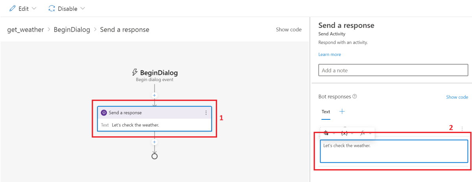Open the response text more options menu
This screenshot has height=182, width=472.
point(462,128)
